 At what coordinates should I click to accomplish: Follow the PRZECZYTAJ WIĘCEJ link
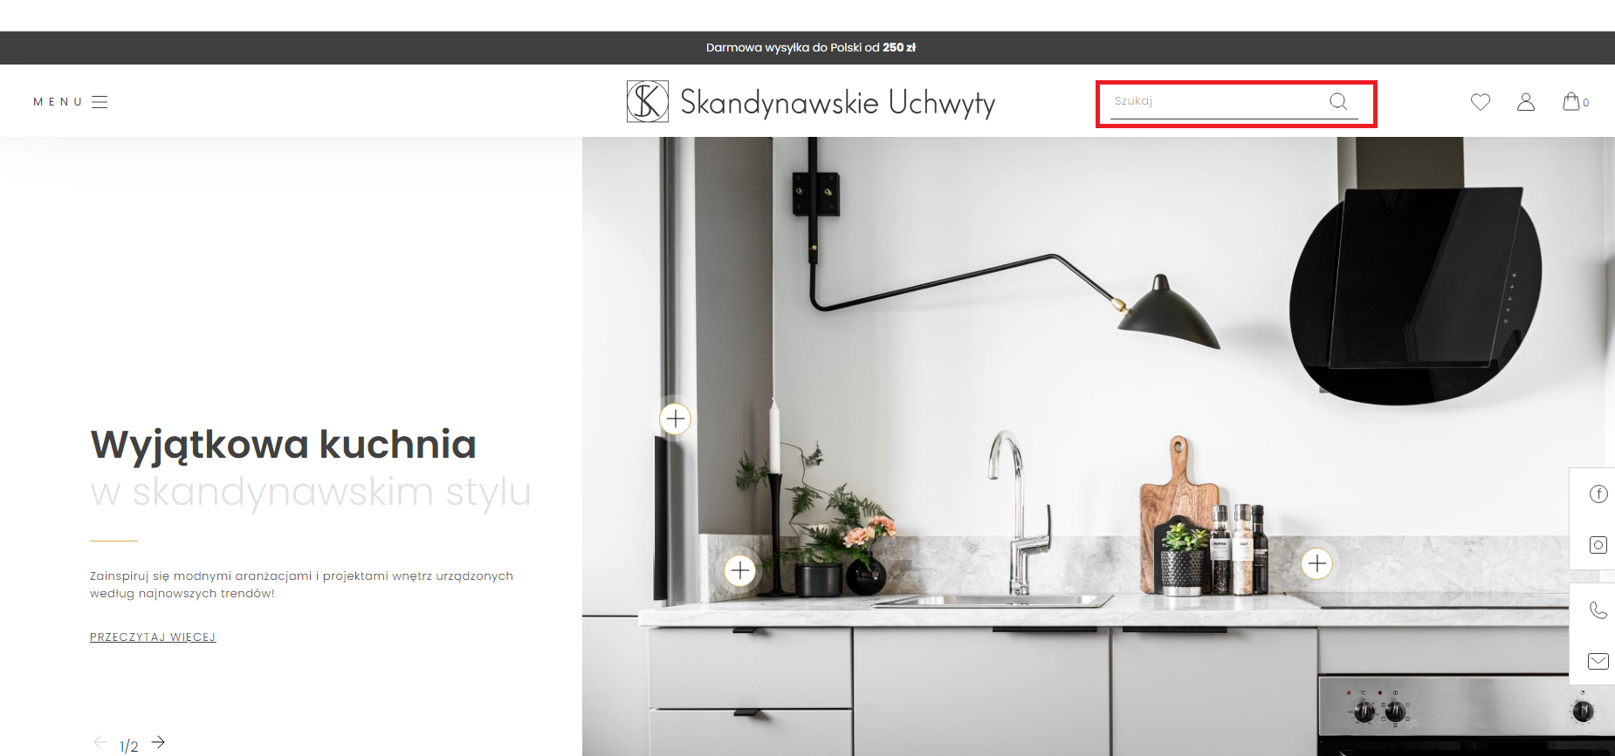[x=153, y=637]
